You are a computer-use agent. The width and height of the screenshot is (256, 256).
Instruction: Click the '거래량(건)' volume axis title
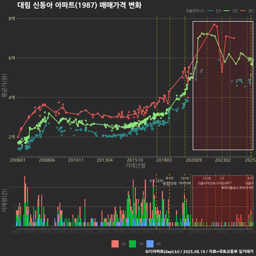coord(4,201)
